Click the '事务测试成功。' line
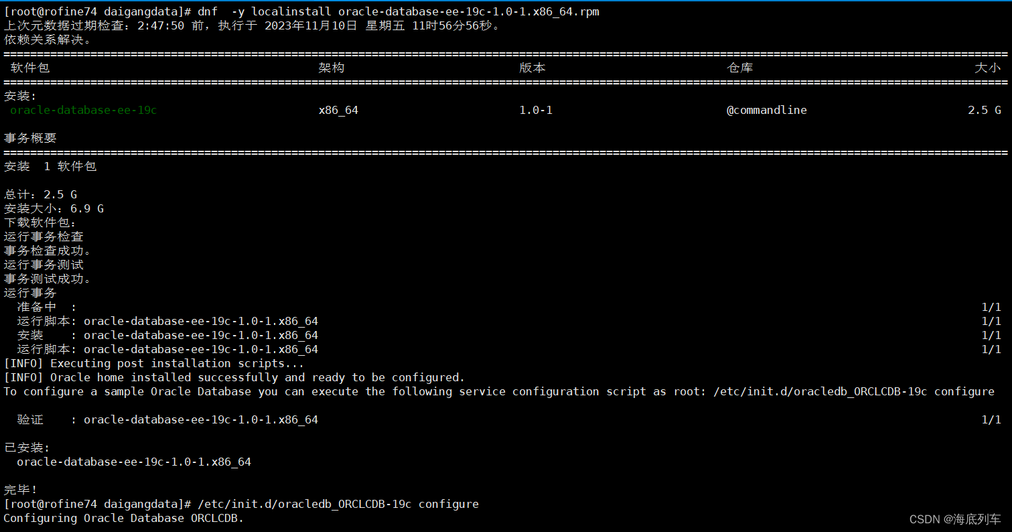 [x=47, y=279]
